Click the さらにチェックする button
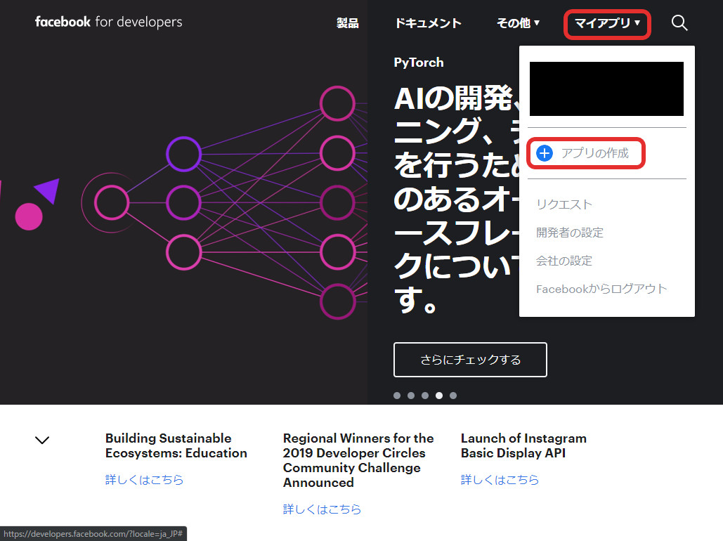Screen dimensions: 723x541 pyautogui.click(x=469, y=359)
